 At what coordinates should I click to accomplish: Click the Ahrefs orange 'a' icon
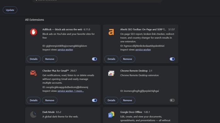[x=111, y=32]
